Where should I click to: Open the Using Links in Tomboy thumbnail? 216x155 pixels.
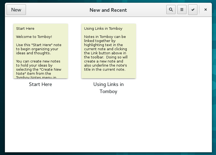[x=109, y=51]
